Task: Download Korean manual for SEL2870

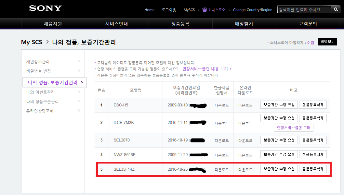Action: tap(221, 140)
